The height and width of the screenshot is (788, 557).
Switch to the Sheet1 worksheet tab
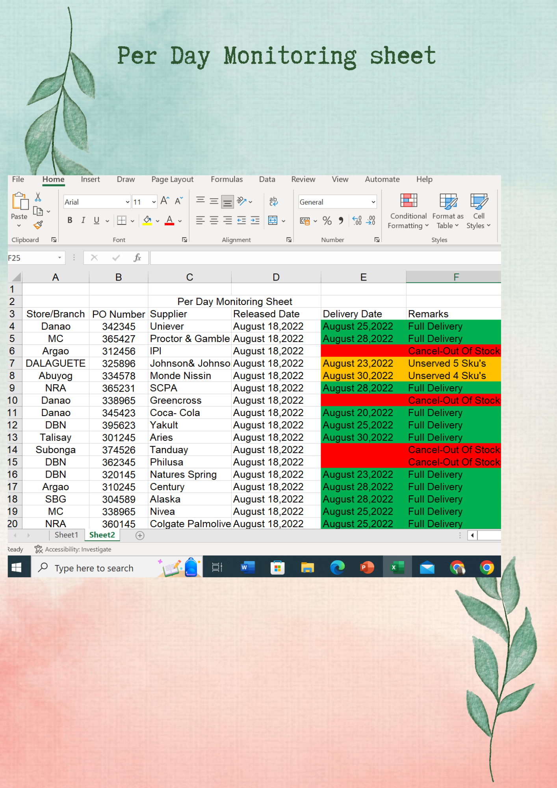click(67, 535)
